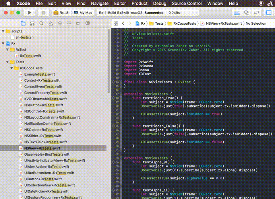Open the Debug navigator icon
Image resolution: width=275 pixels, height=199 pixels.
point(69,23)
